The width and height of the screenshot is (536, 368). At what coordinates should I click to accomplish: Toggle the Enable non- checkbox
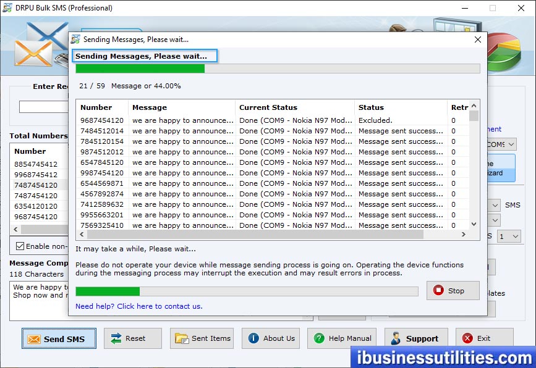(x=20, y=246)
